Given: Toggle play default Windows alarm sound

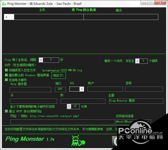Looking at the screenshot, I should click(x=6, y=75).
